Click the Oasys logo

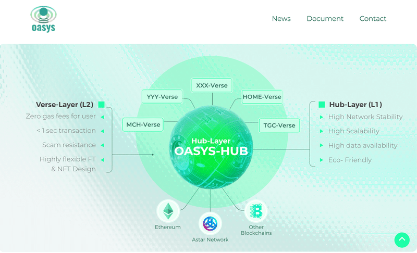43,19
